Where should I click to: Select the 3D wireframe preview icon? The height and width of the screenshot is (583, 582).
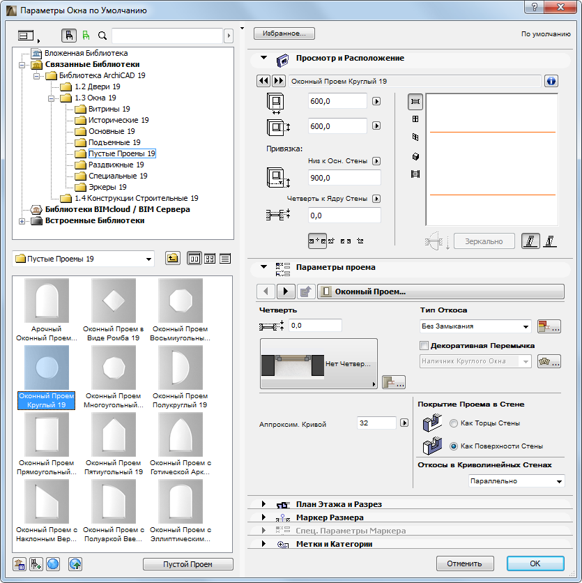point(415,137)
